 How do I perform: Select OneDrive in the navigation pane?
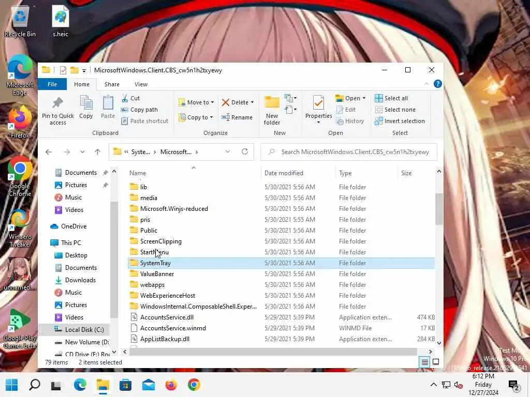tap(73, 226)
